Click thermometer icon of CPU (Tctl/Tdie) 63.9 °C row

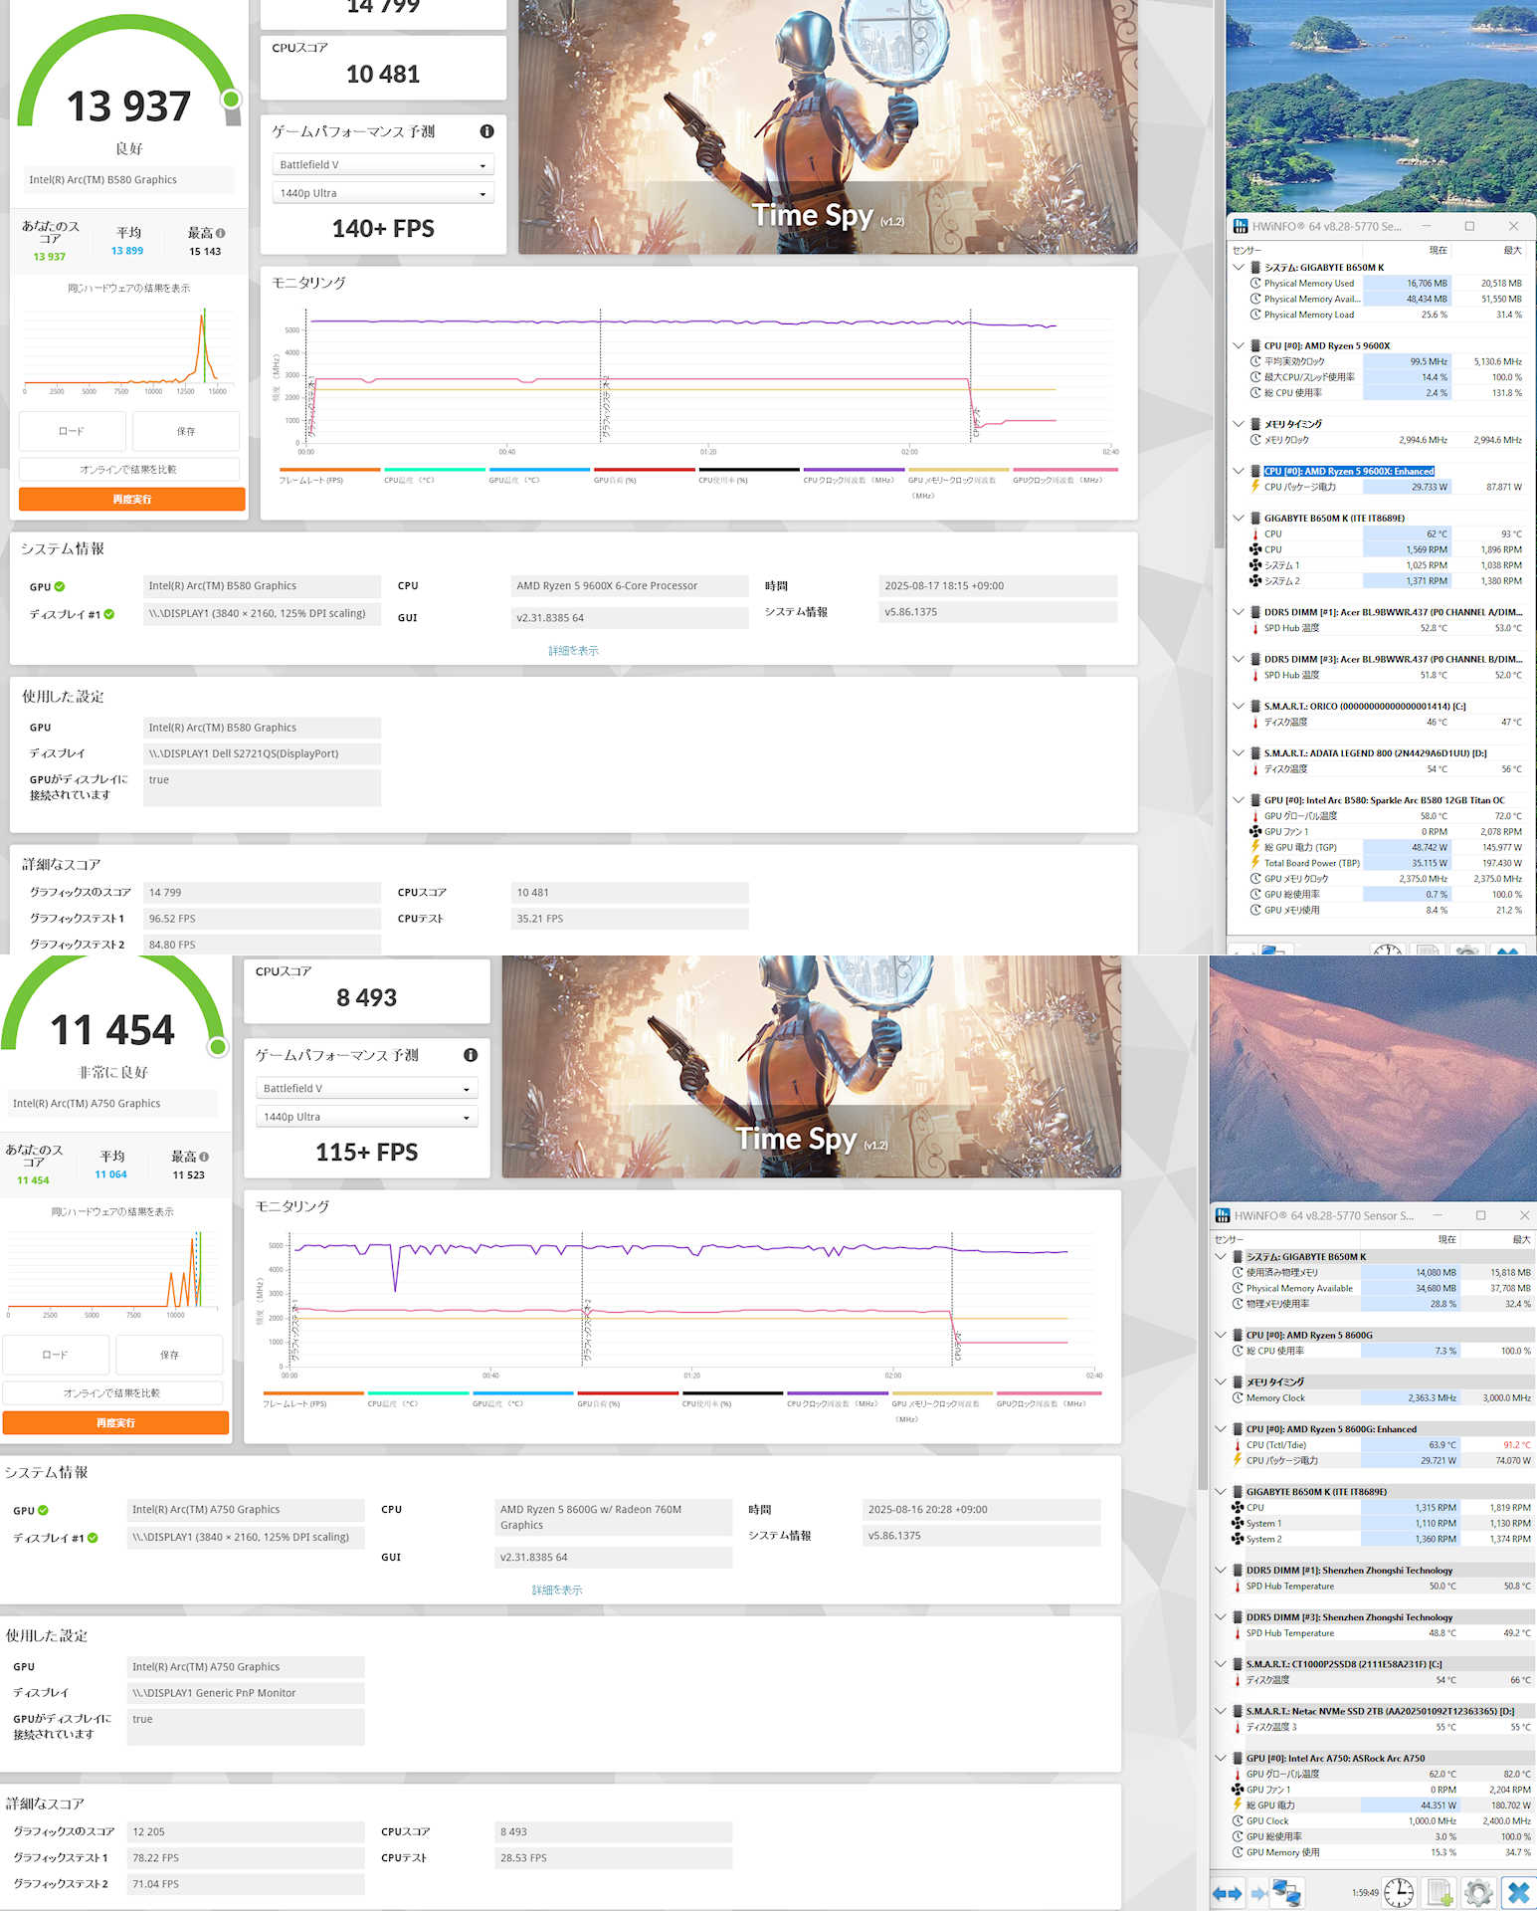1238,1445
